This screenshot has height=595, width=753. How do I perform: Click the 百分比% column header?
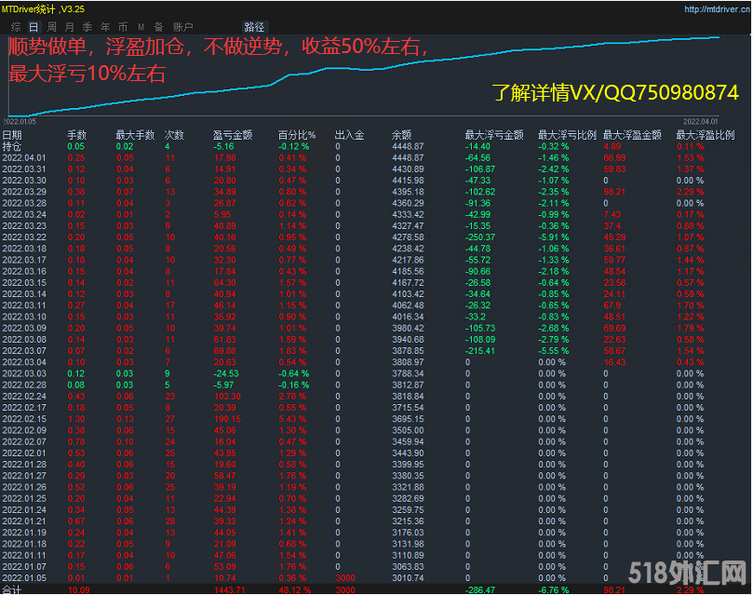[x=297, y=135]
